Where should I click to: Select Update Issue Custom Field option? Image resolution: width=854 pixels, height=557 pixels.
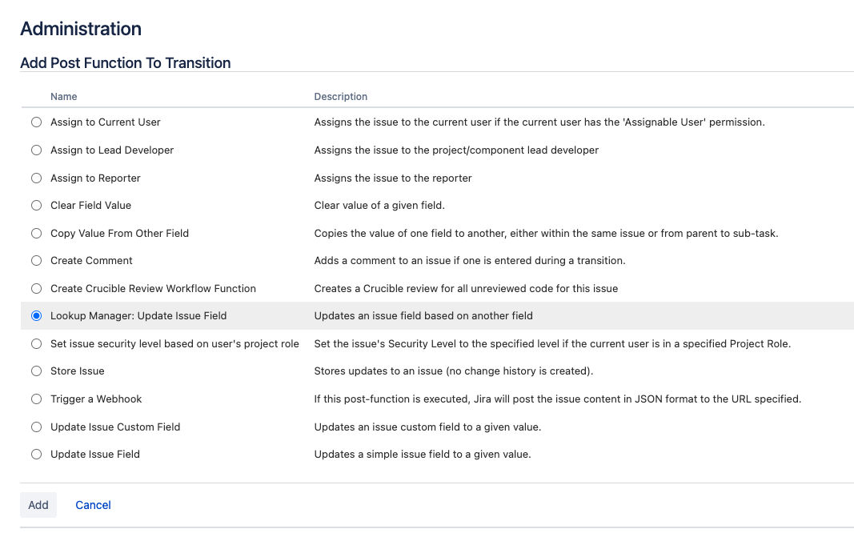(x=36, y=427)
